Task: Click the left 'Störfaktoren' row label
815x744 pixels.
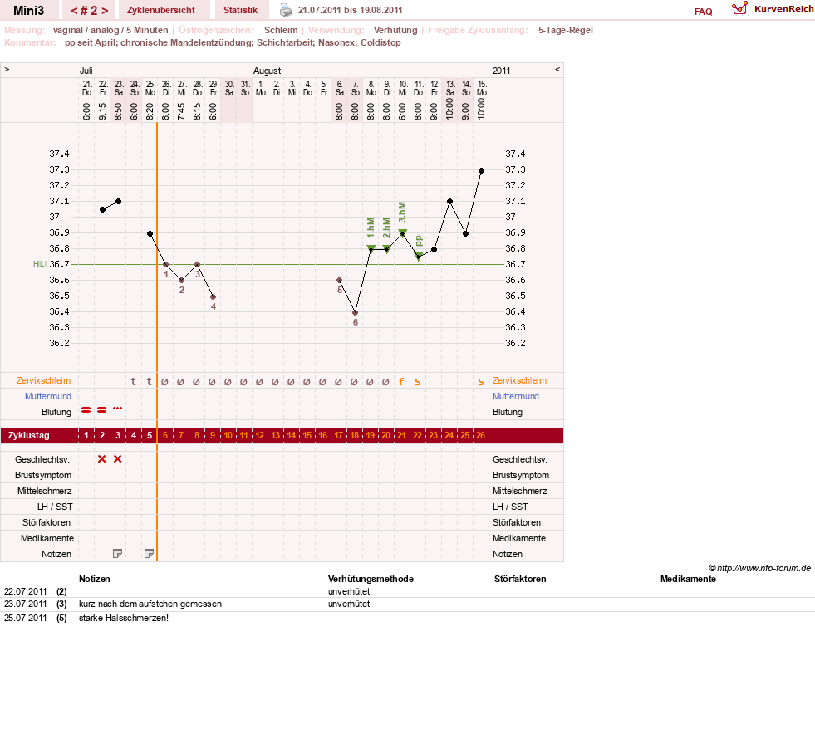Action: click(x=47, y=522)
